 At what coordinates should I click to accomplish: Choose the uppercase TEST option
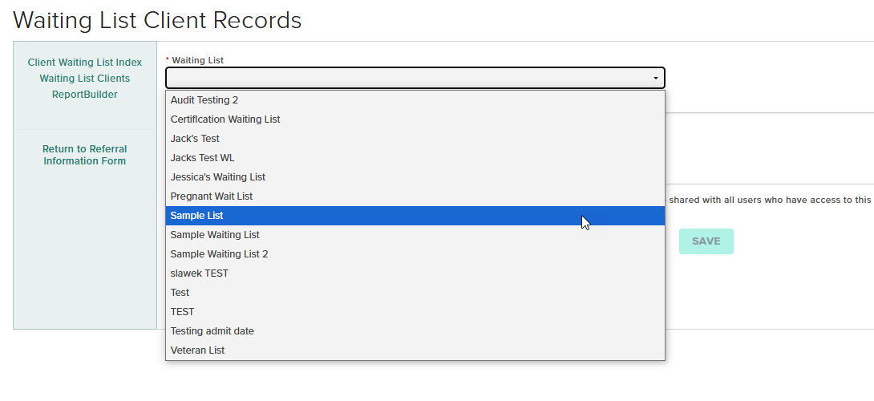(182, 312)
